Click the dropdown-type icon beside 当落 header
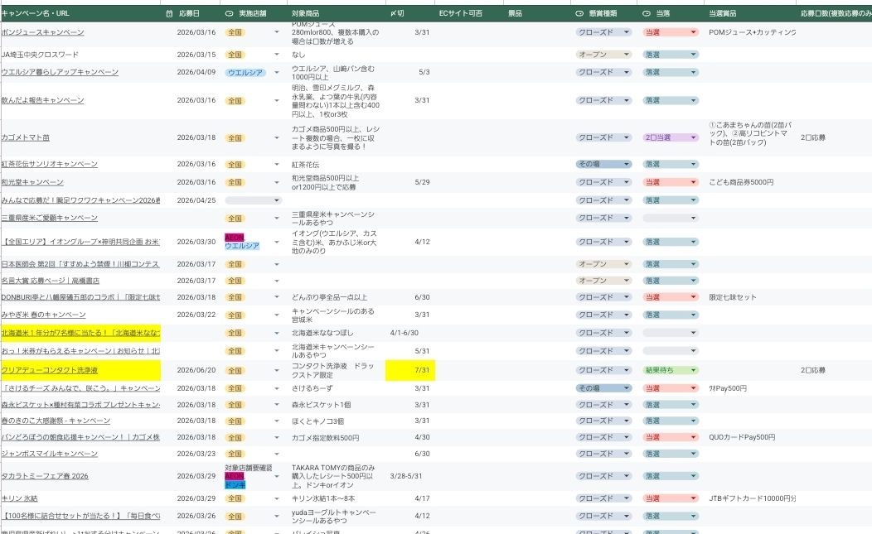This screenshot has width=872, height=534. point(647,13)
